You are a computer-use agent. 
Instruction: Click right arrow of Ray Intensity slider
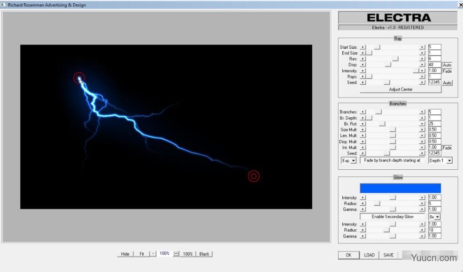coord(422,71)
